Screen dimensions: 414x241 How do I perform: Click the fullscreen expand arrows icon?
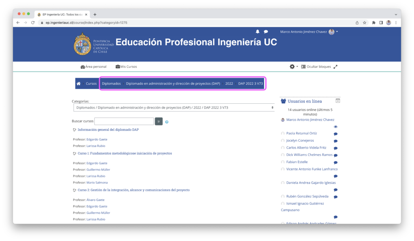coord(335,67)
